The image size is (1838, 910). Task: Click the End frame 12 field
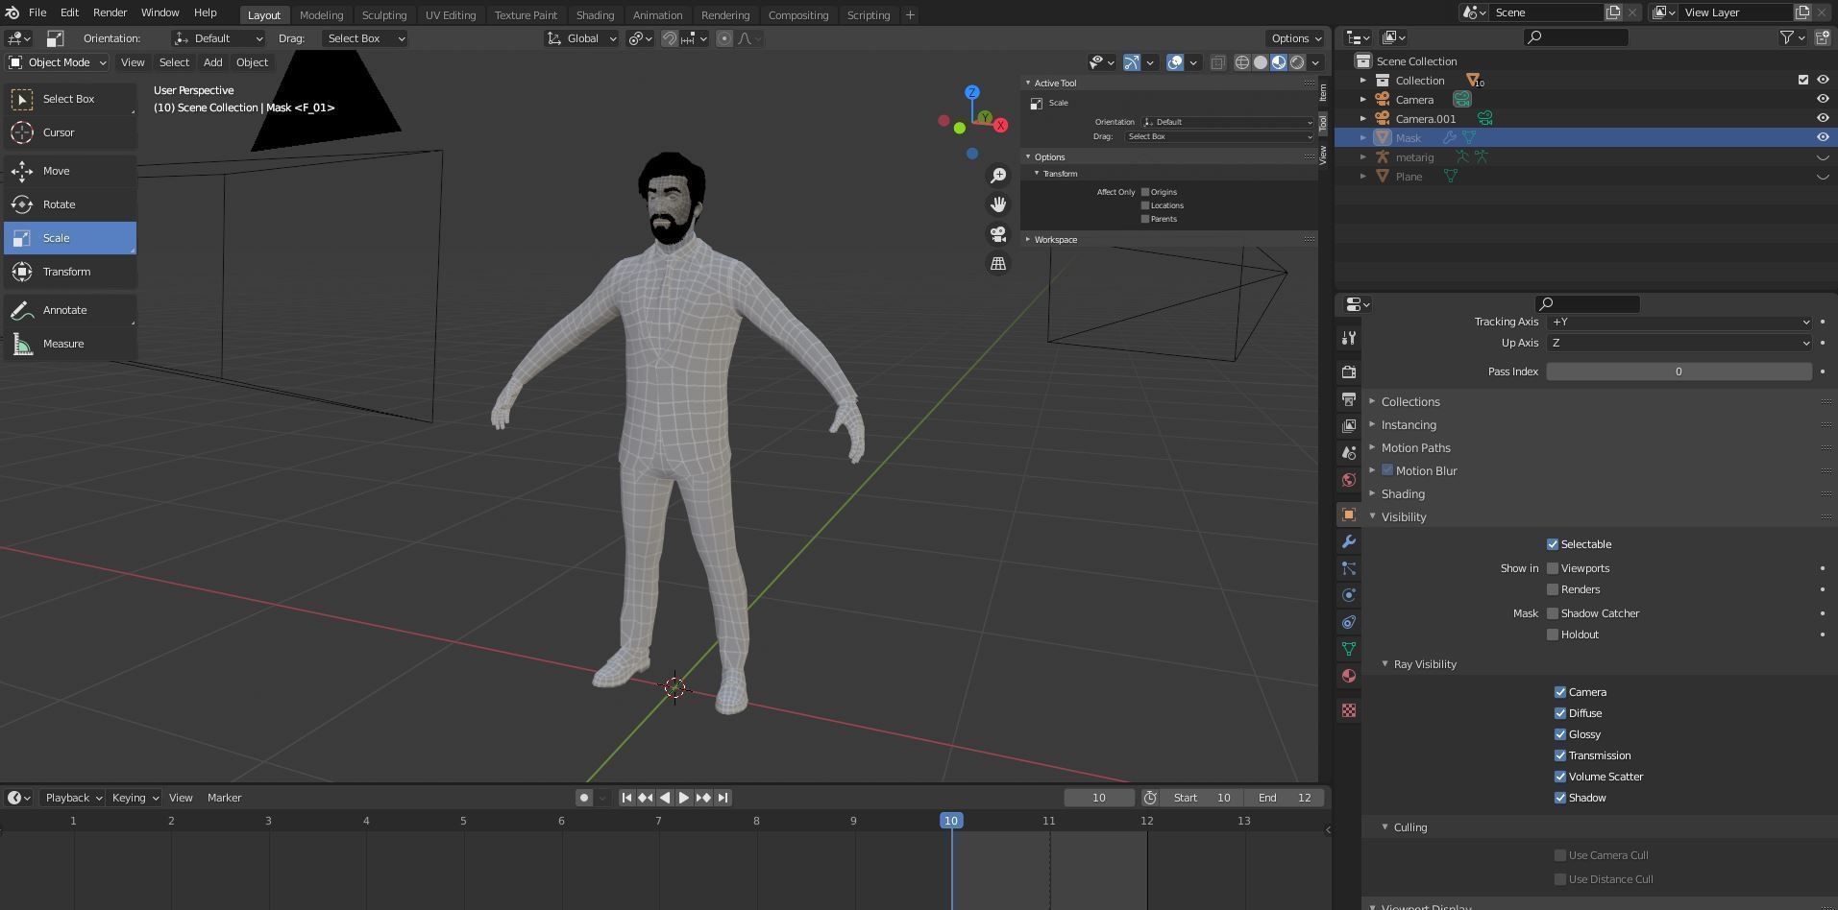[1285, 798]
